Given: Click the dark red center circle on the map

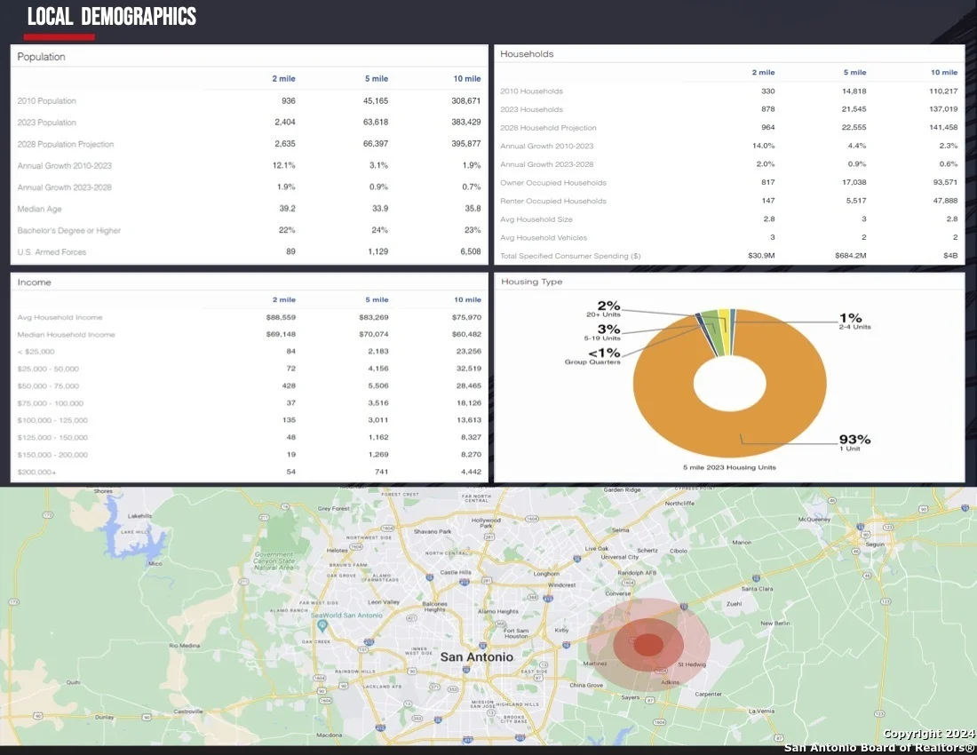Looking at the screenshot, I should click(648, 645).
